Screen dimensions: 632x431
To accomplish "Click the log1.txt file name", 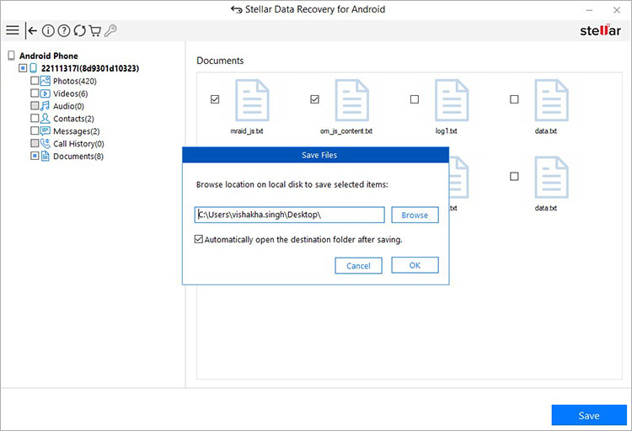I will (446, 131).
